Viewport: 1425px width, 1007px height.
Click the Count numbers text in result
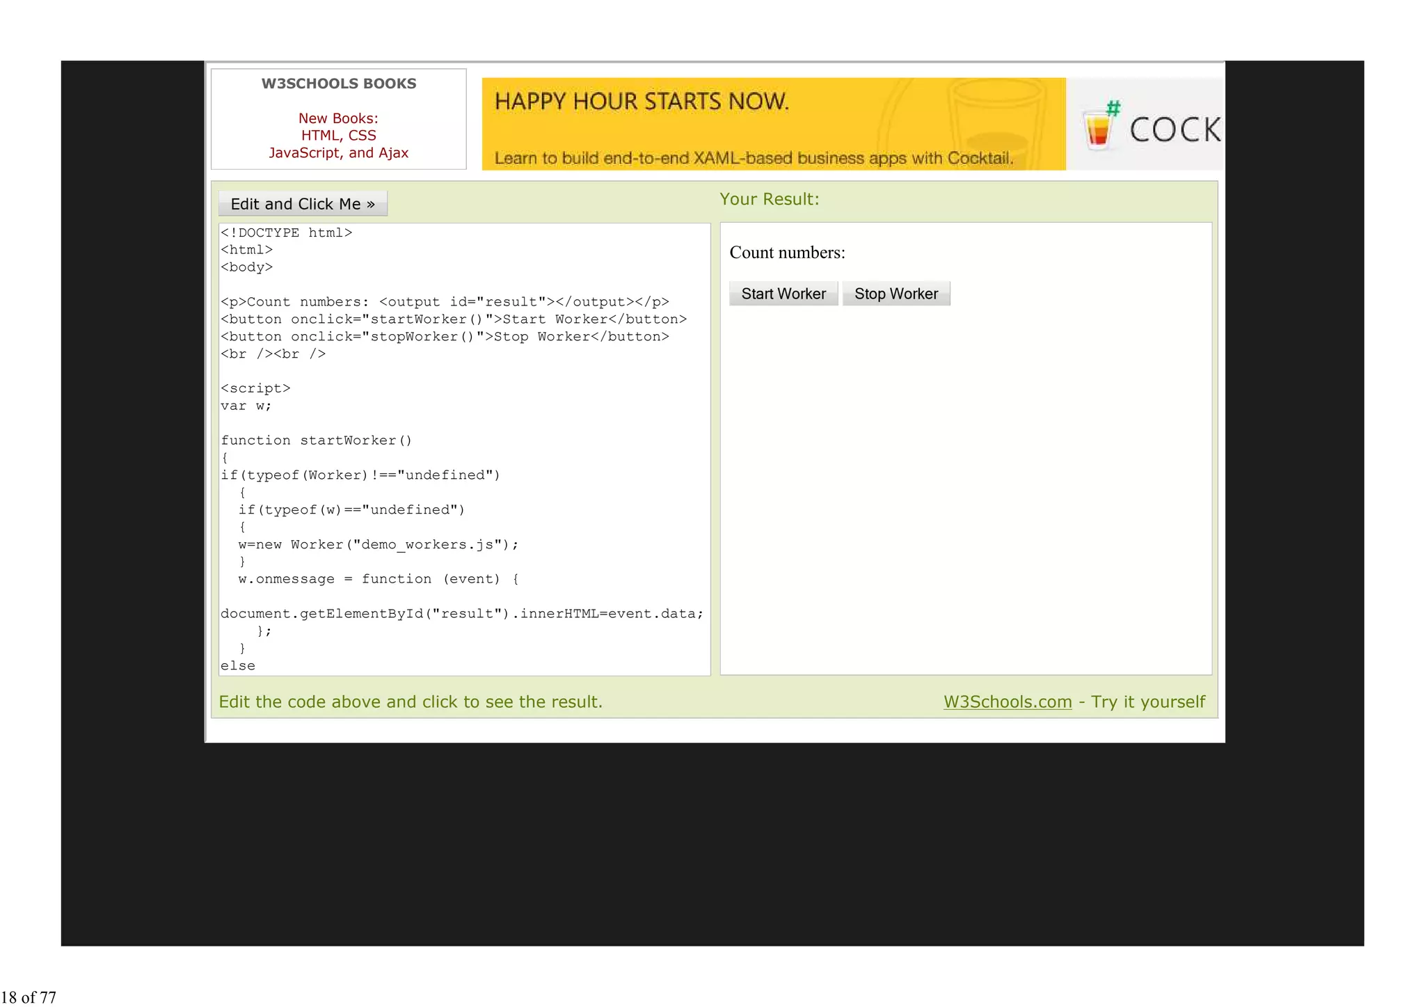click(787, 253)
